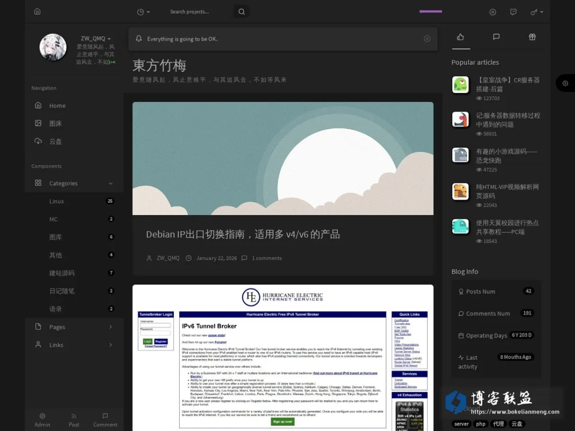Click the 'server' tag
Viewport: 575px width, 431px height.
point(462,424)
